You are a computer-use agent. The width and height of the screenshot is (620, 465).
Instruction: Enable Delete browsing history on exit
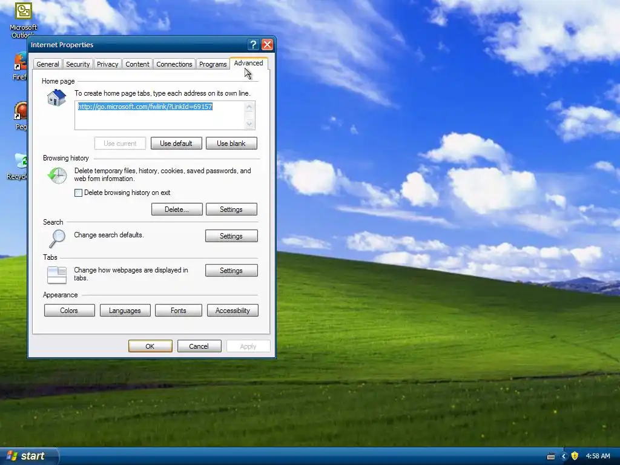tap(78, 193)
